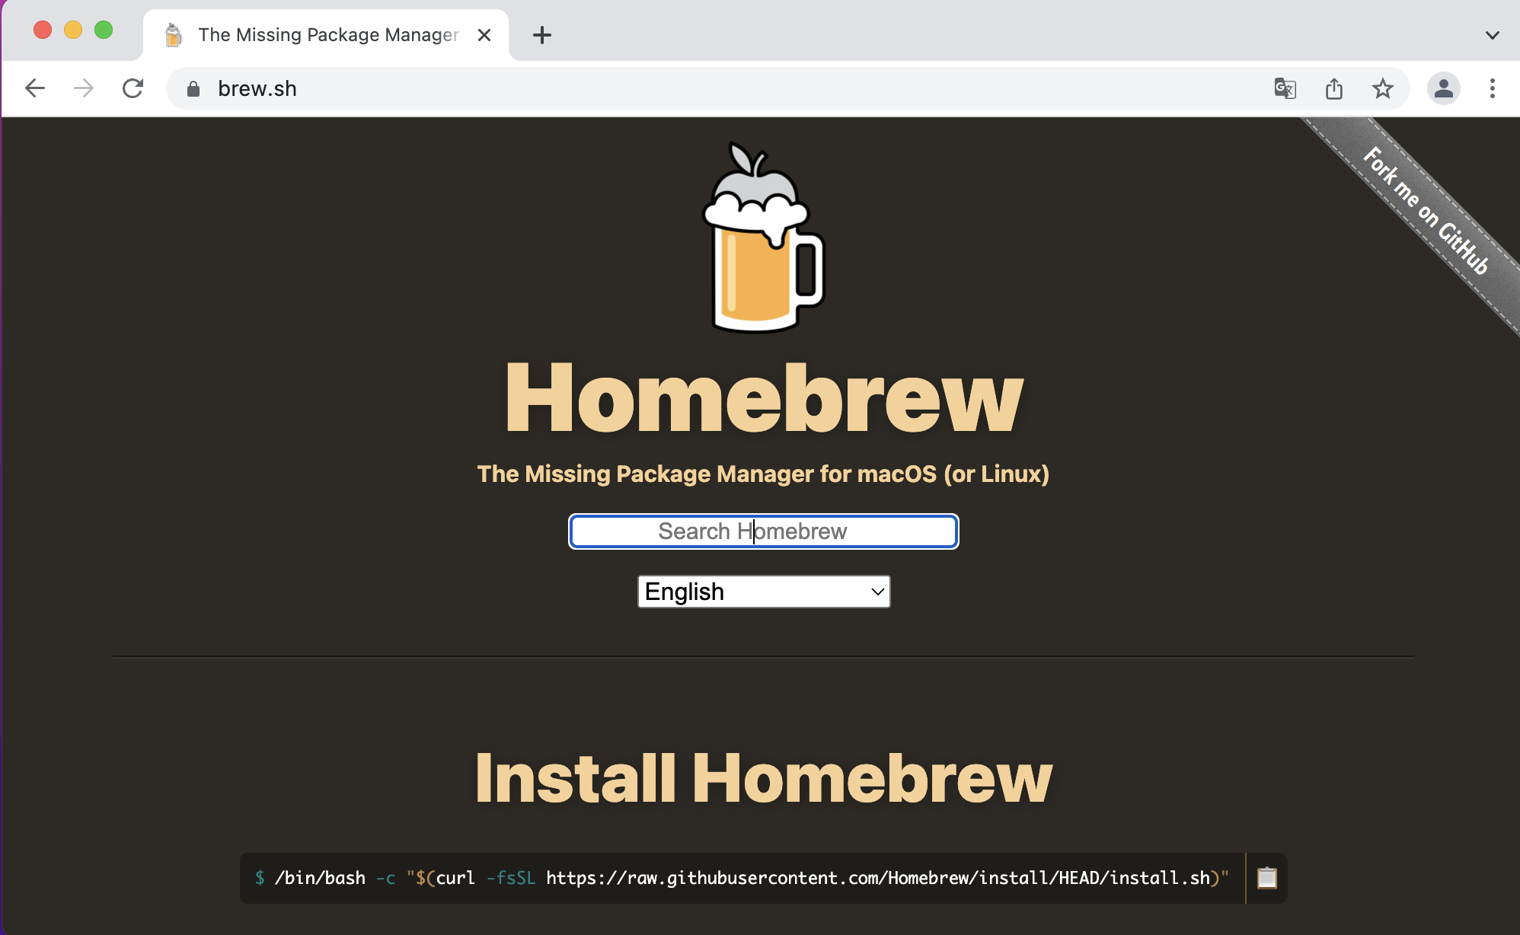The height and width of the screenshot is (935, 1520).
Task: Select The Missing Package Manager tab
Action: [x=327, y=35]
